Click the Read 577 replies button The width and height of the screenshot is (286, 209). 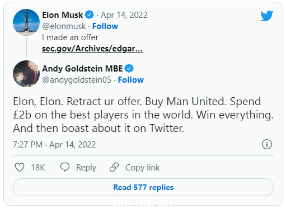pyautogui.click(x=143, y=187)
